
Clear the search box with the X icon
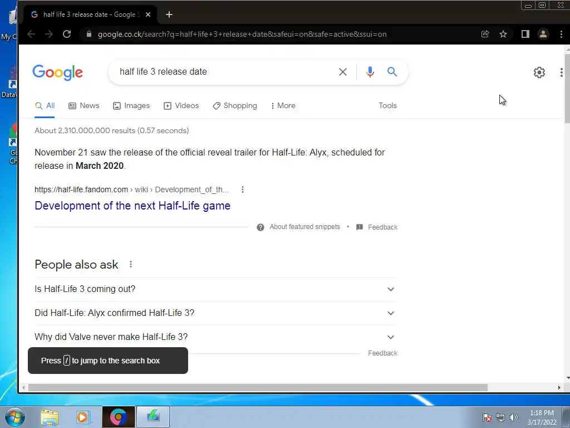pyautogui.click(x=342, y=72)
